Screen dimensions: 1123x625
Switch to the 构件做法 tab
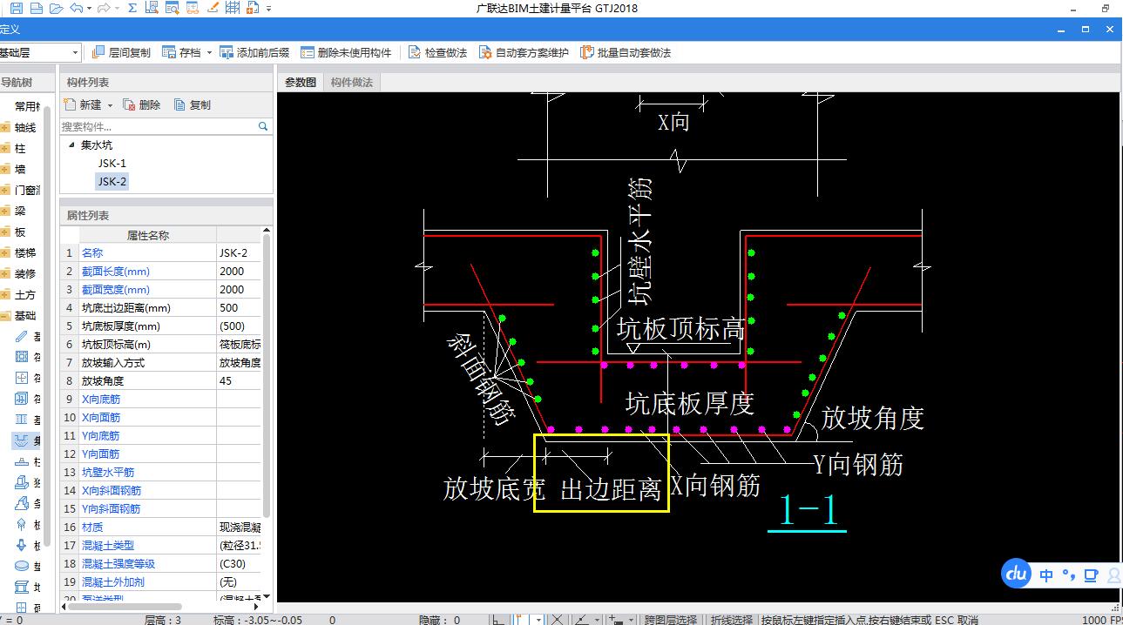tap(351, 82)
